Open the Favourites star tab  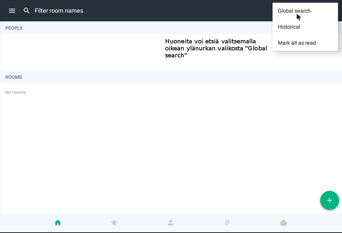coord(114,223)
